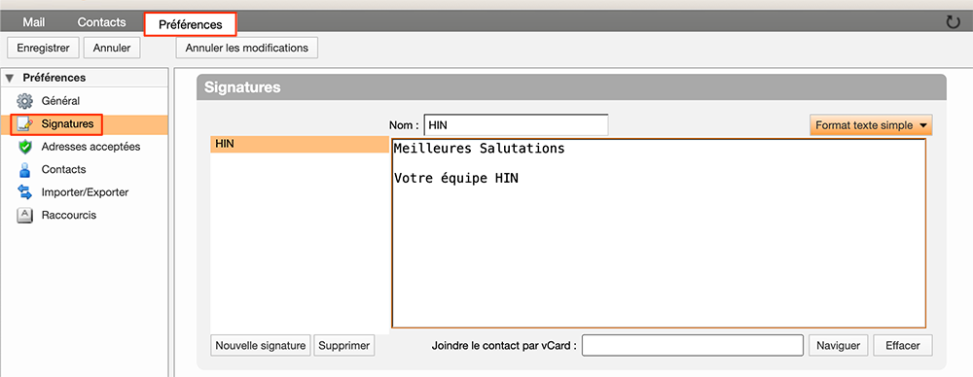Select the Préférences tab
Viewport: 973px width, 377px height.
tap(191, 25)
